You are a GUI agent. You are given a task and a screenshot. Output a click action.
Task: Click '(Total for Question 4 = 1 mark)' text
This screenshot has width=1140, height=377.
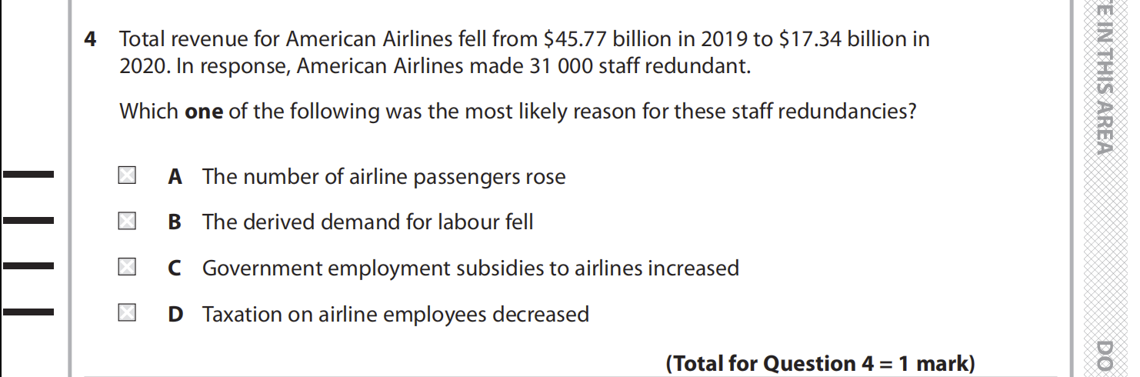tap(819, 363)
